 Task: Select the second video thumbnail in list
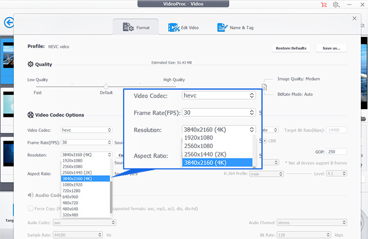click(x=8, y=104)
